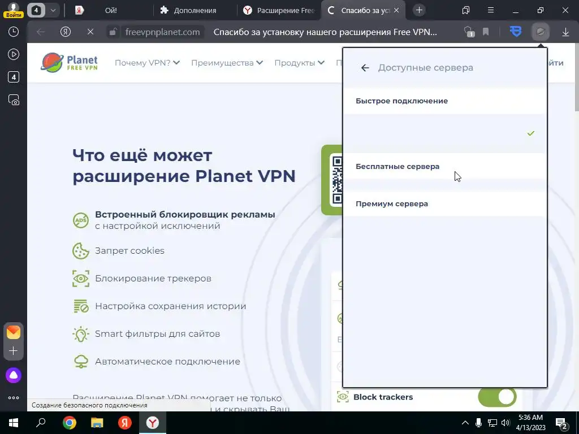Viewport: 579px width, 434px height.
Task: Show hidden system tray icons chevron
Action: [465, 423]
